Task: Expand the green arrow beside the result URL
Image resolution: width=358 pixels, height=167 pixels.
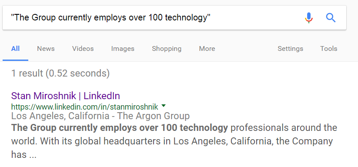Action: point(163,106)
